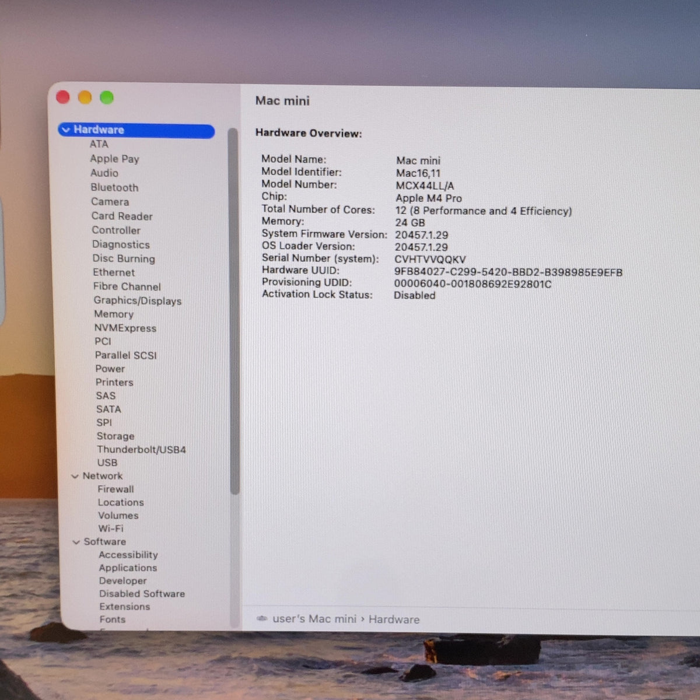700x700 pixels.
Task: Select Accessibility under Software
Action: pos(128,555)
